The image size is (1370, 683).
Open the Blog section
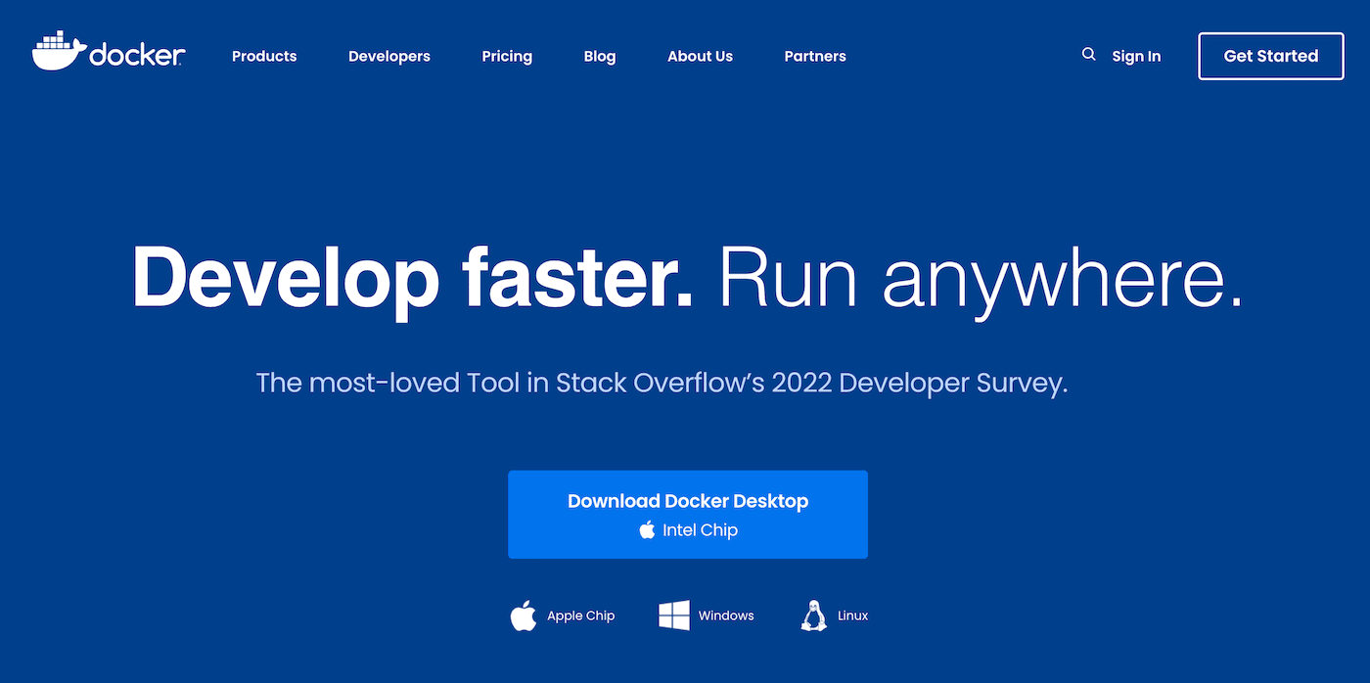pyautogui.click(x=599, y=56)
